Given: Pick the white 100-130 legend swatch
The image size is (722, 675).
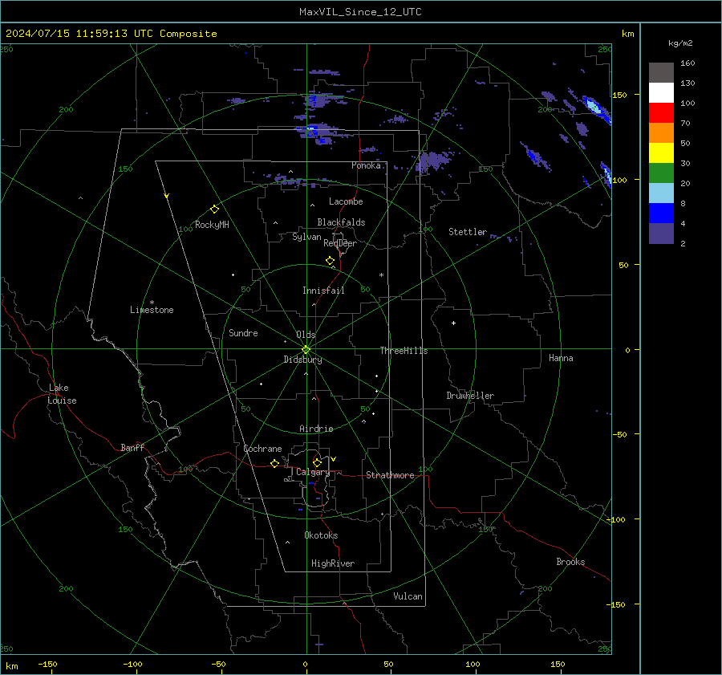Looking at the screenshot, I should point(661,93).
